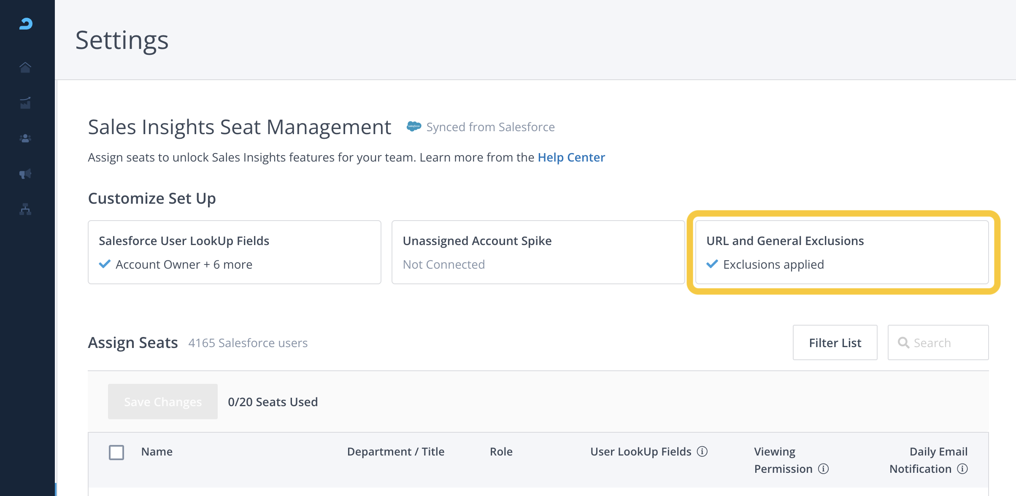Open the Help Center link
The width and height of the screenshot is (1016, 496).
tap(571, 157)
